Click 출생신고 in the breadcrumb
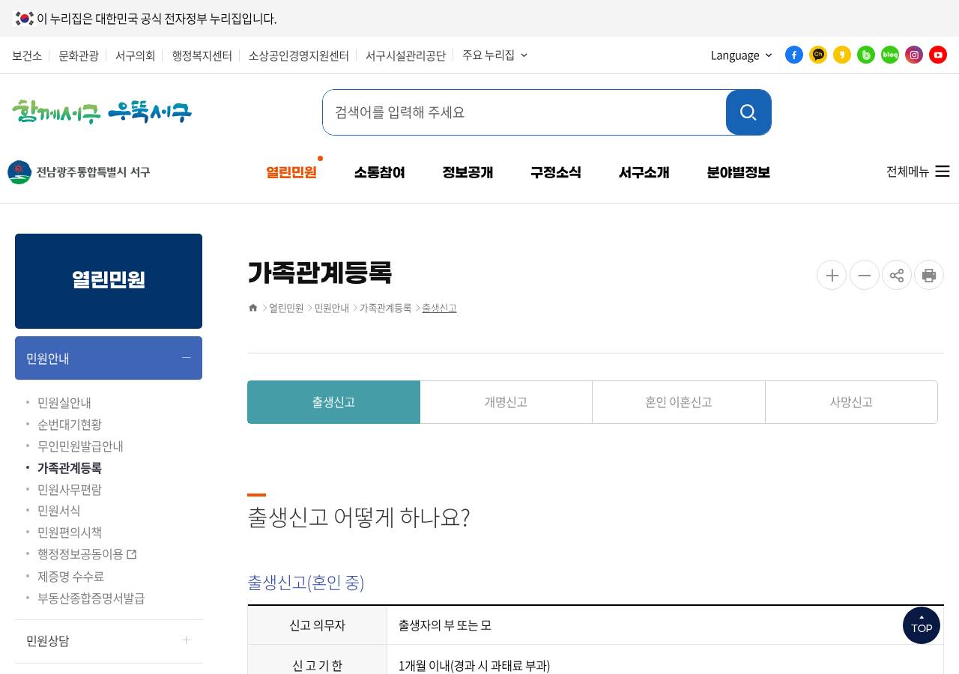This screenshot has height=674, width=959. 439,308
